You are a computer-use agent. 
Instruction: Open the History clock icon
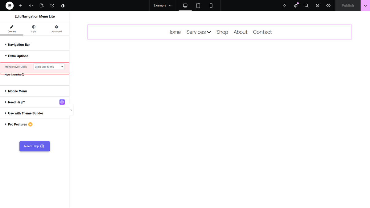point(52,6)
